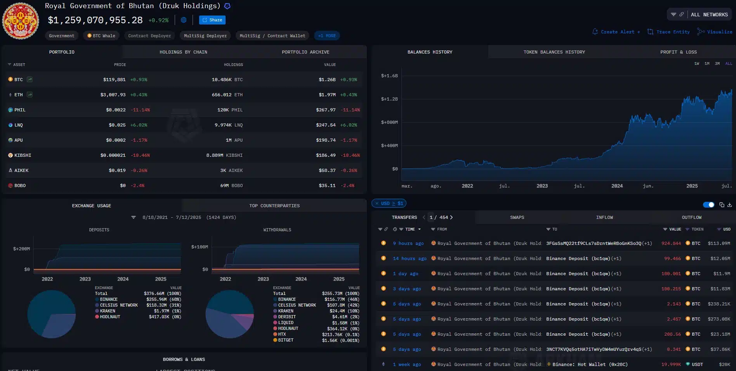The height and width of the screenshot is (371, 736).
Task: Click the blue Share button
Action: pyautogui.click(x=212, y=20)
